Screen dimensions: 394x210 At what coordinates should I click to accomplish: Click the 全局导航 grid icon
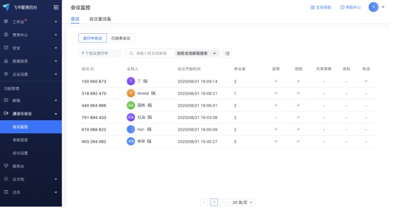(312, 7)
